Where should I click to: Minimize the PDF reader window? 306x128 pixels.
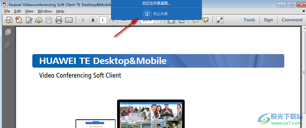click(x=282, y=5)
